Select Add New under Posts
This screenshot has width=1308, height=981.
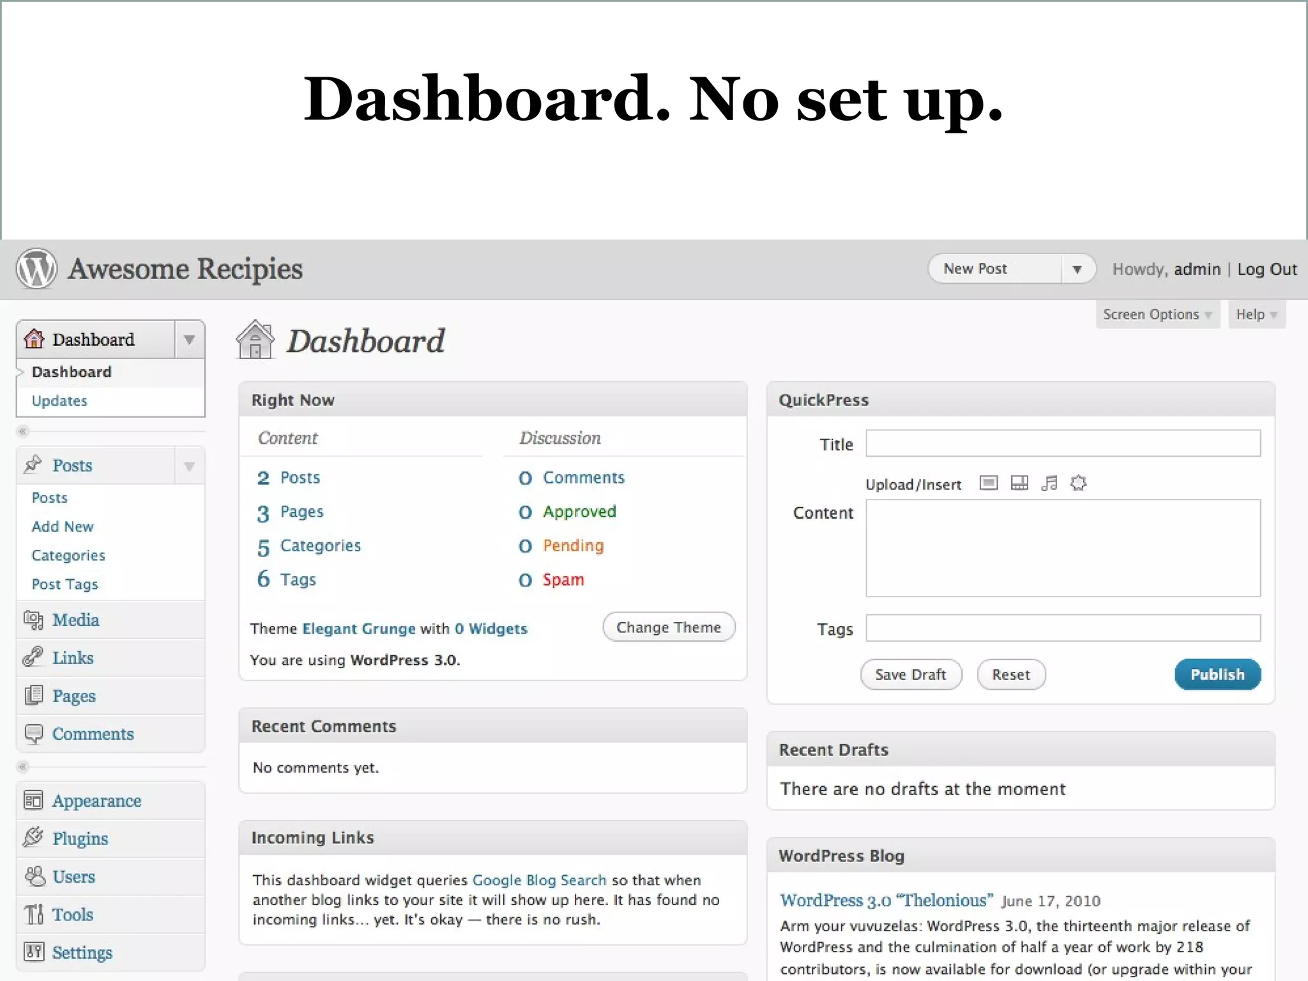pos(63,526)
